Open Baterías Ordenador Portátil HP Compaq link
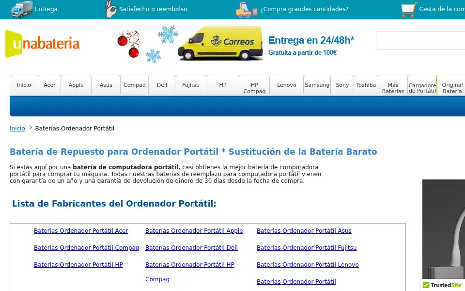The height and width of the screenshot is (291, 465). (190, 265)
